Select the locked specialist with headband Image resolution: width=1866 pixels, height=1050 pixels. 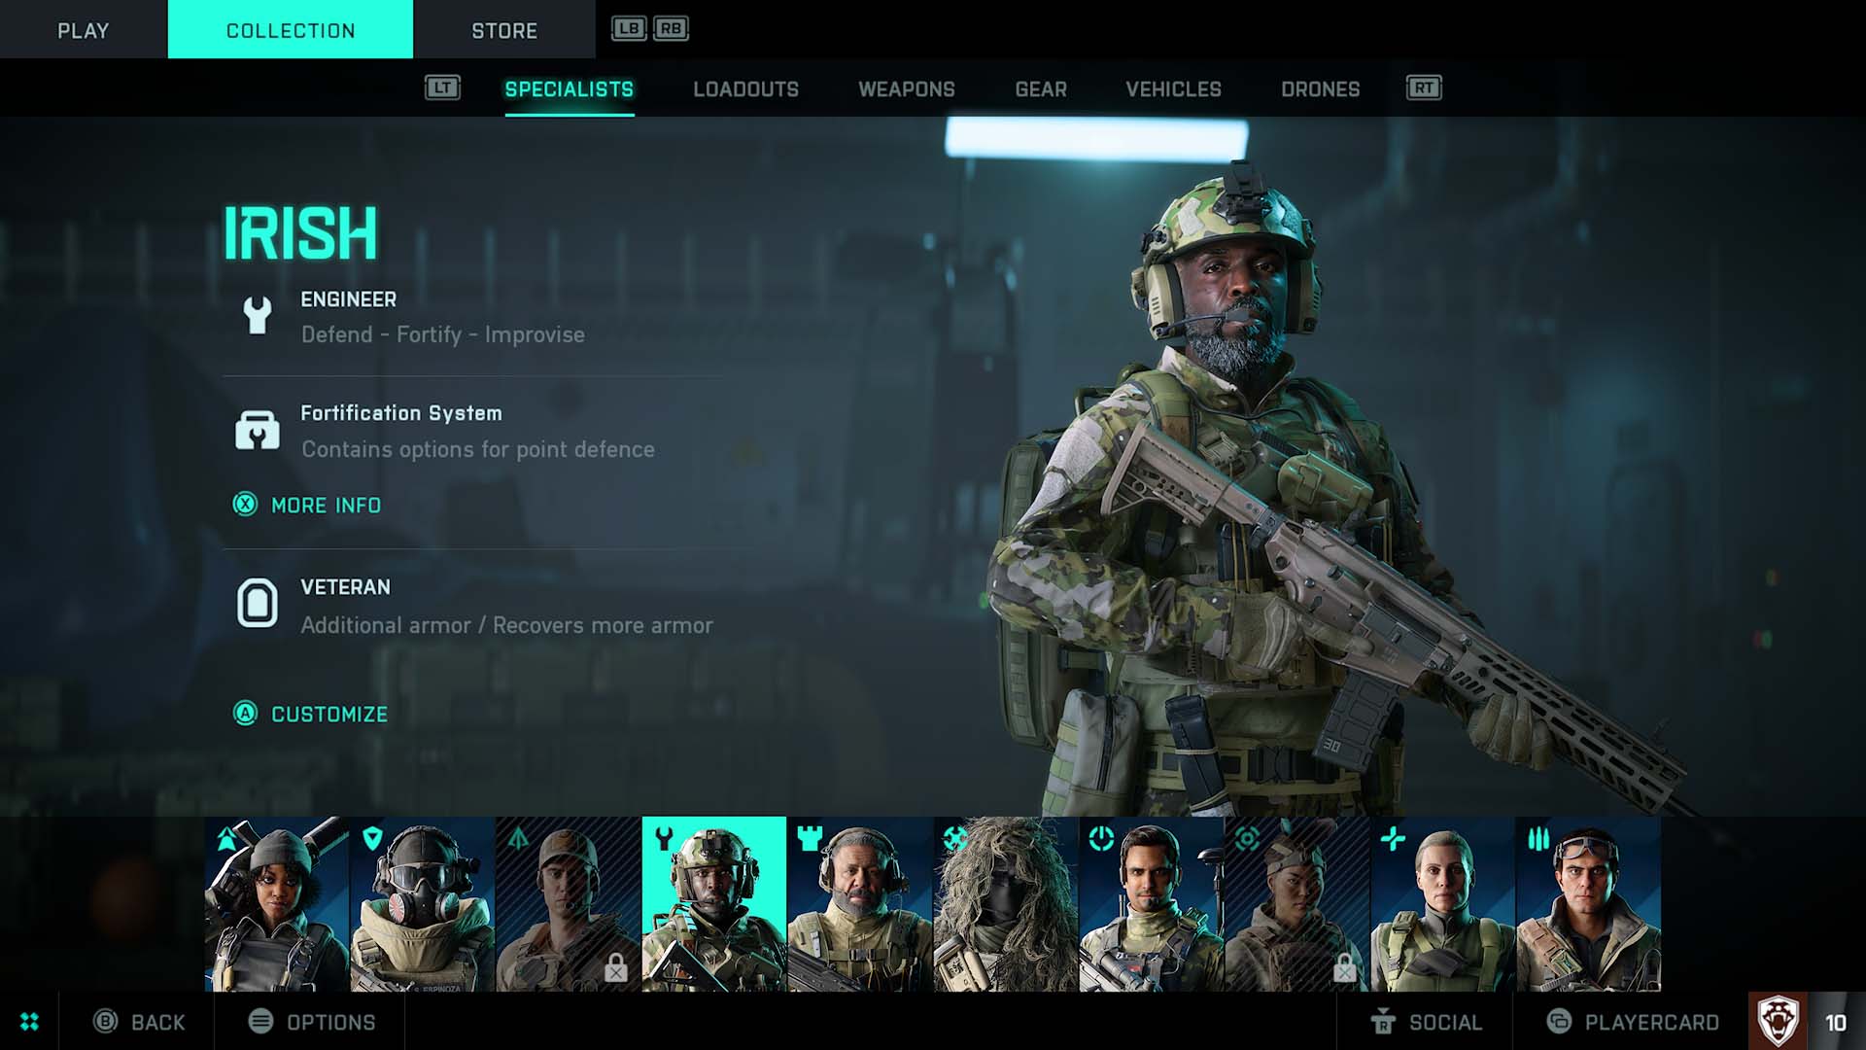1297,904
